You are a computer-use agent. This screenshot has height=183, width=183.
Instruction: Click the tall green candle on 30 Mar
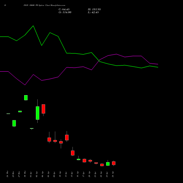pyautogui.click(x=26, y=98)
